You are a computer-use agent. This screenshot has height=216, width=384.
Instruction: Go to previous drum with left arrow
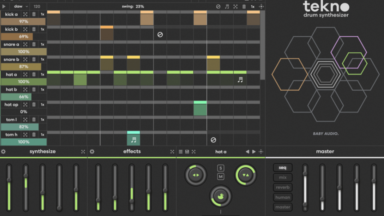[247, 152]
